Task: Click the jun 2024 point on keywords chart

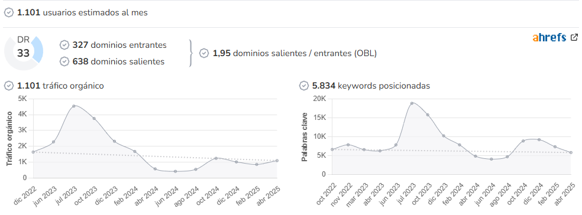Action: click(491, 159)
